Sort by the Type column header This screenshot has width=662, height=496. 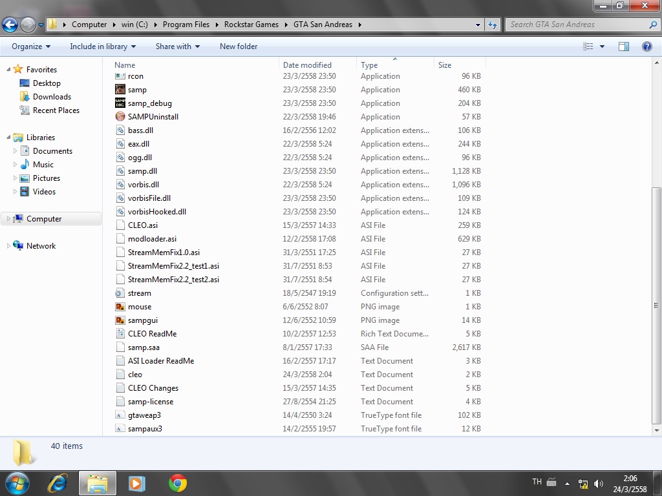pyautogui.click(x=395, y=65)
